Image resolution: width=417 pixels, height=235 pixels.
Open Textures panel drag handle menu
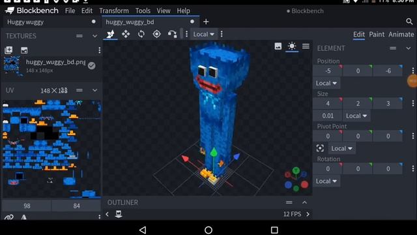click(x=79, y=36)
